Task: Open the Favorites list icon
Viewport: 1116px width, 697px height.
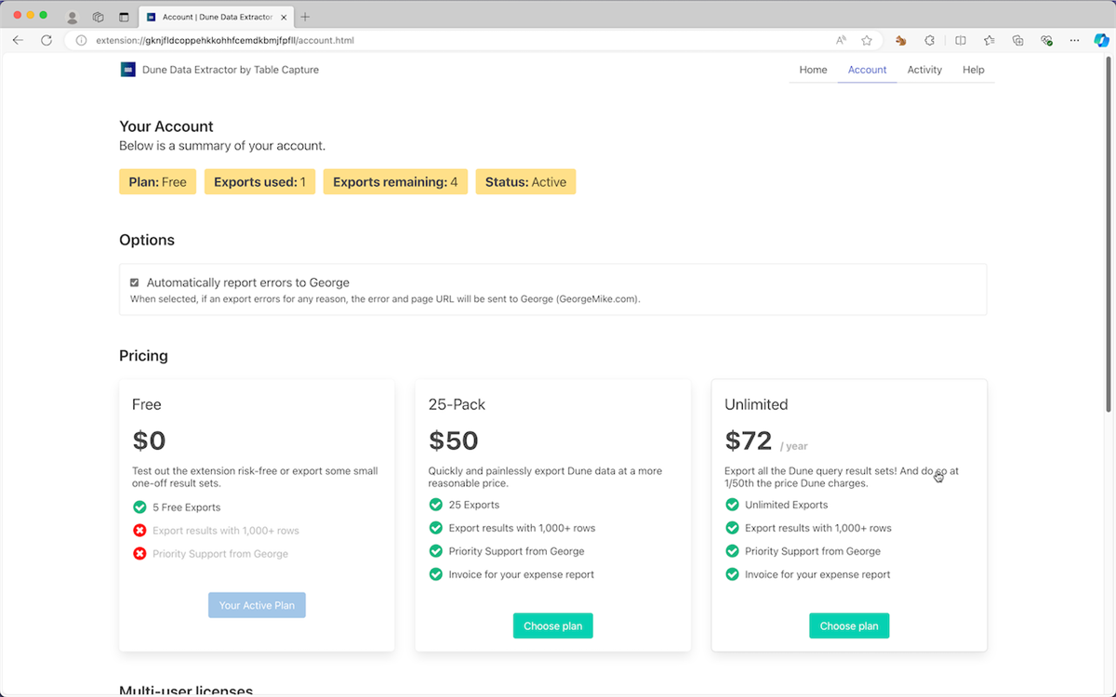Action: pos(990,40)
